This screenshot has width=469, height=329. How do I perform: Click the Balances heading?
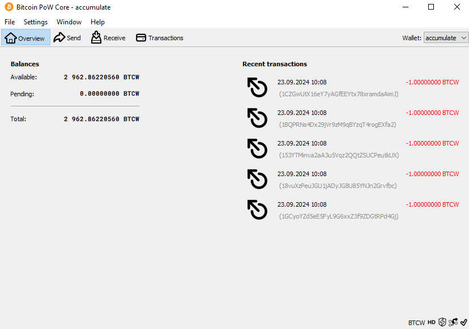pyautogui.click(x=25, y=64)
